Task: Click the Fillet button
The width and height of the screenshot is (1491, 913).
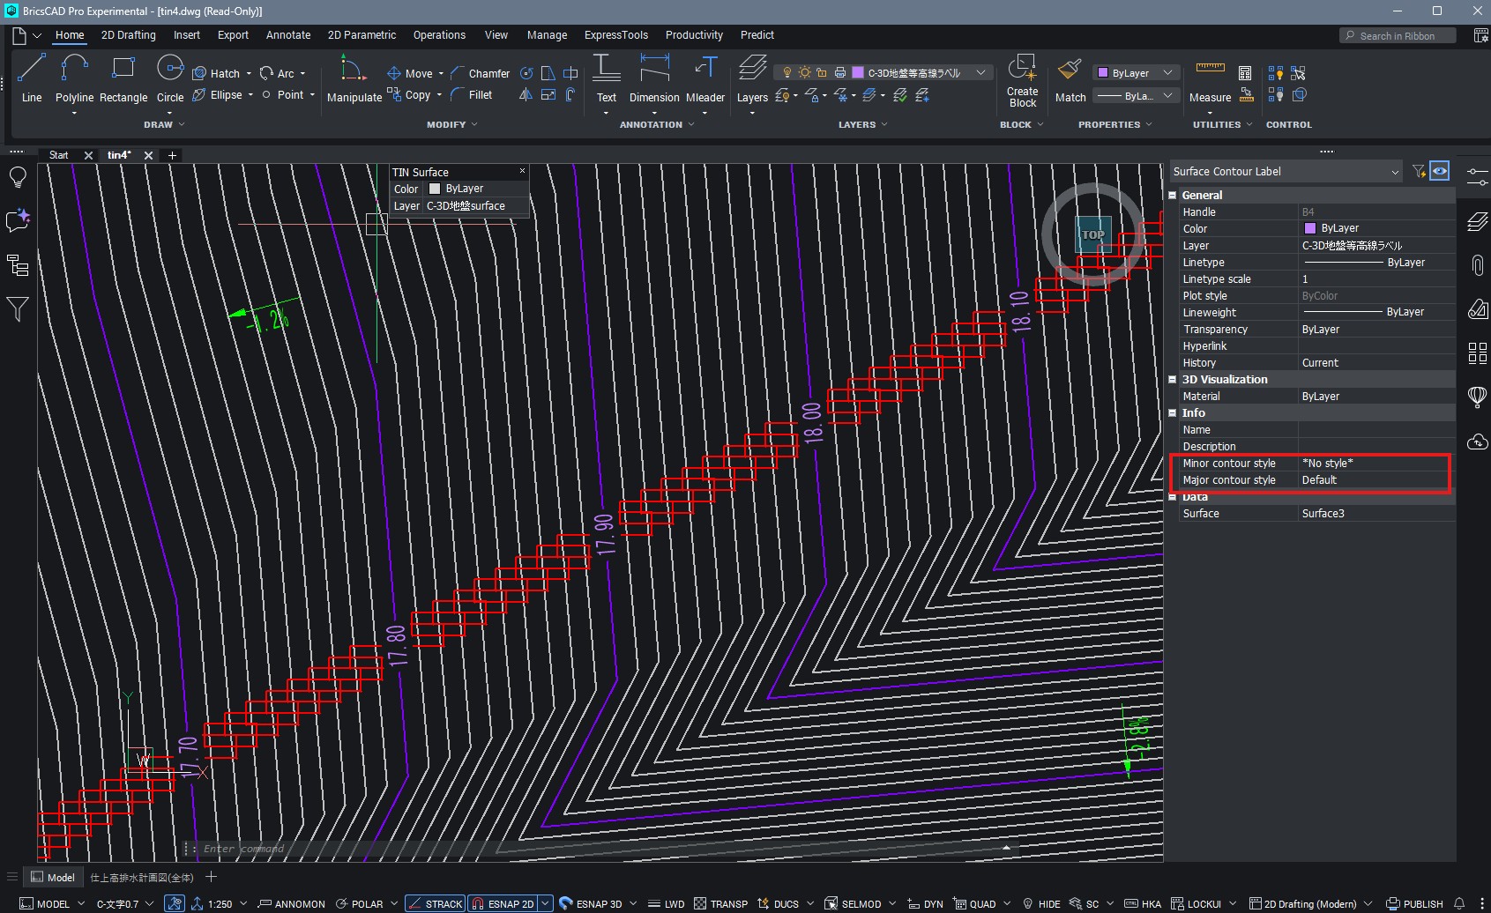Action: point(472,95)
